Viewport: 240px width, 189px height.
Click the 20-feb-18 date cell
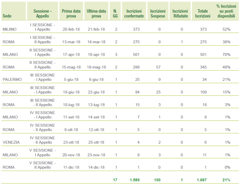(x=71, y=29)
